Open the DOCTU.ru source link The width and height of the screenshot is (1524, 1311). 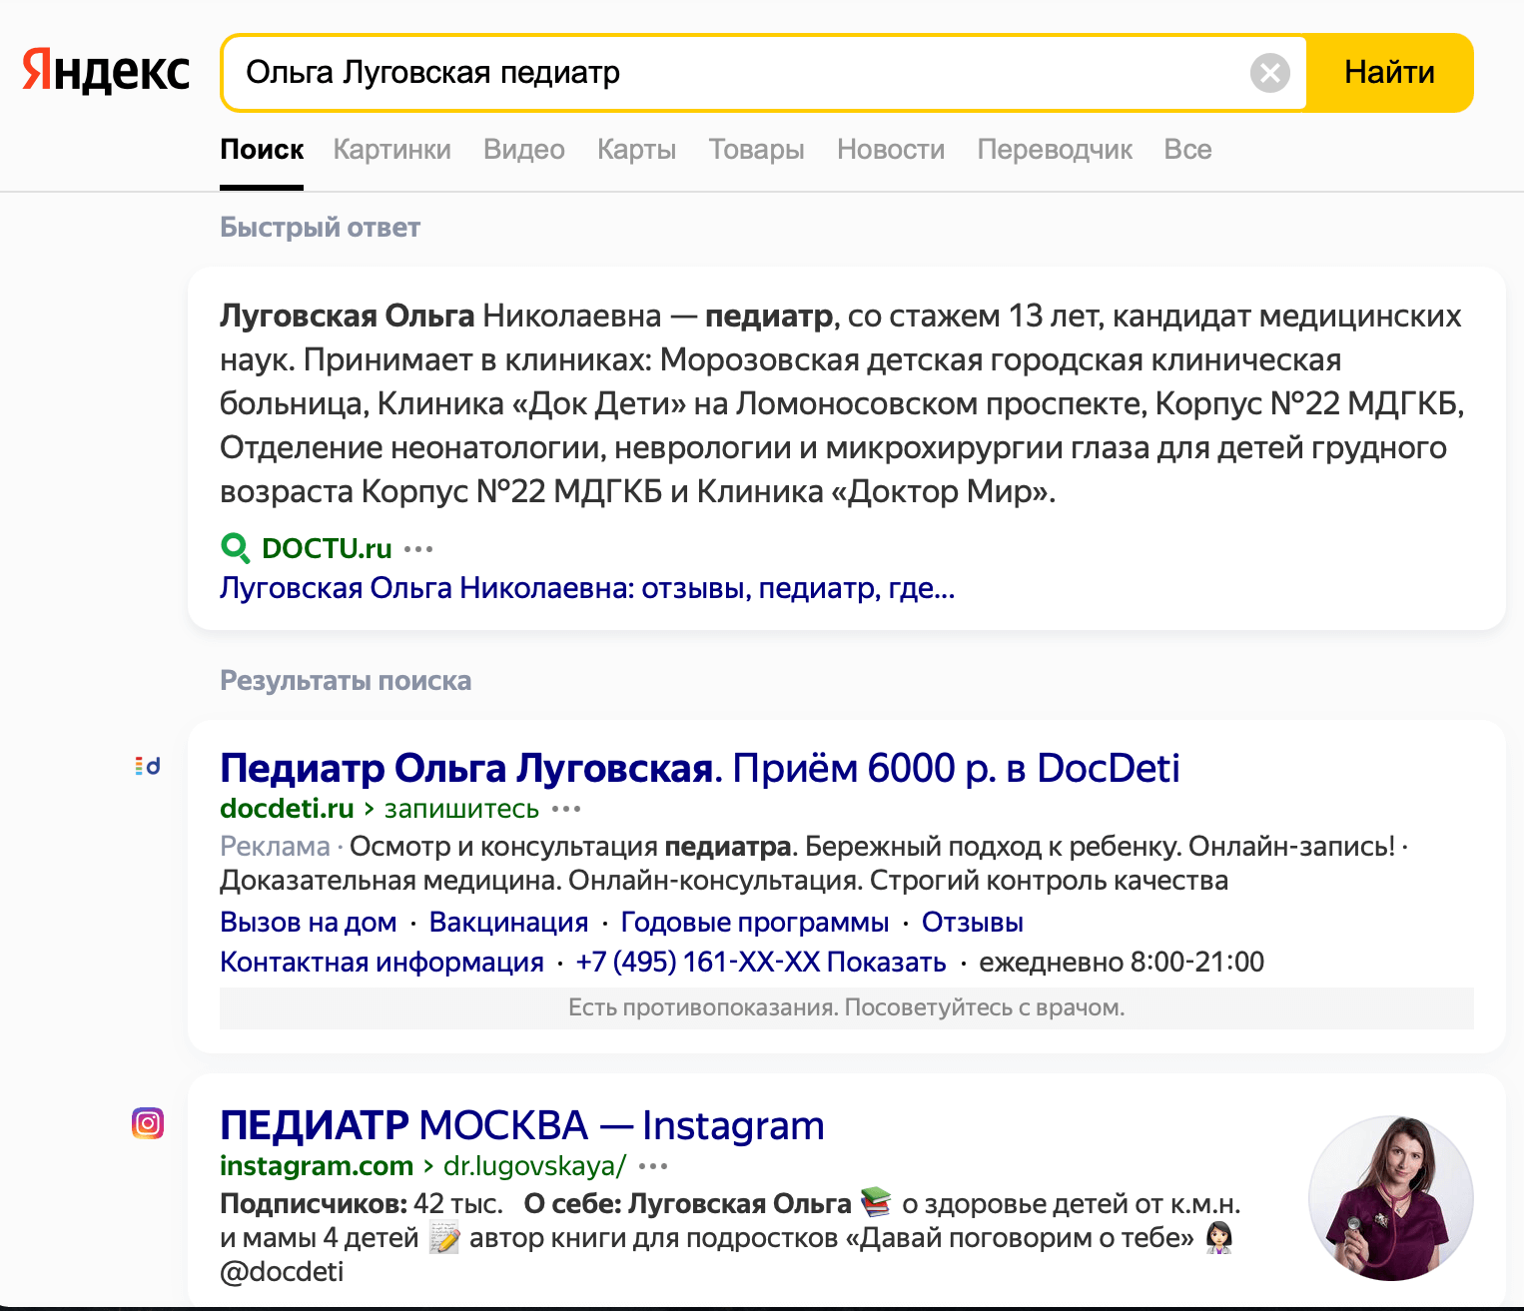pos(327,548)
